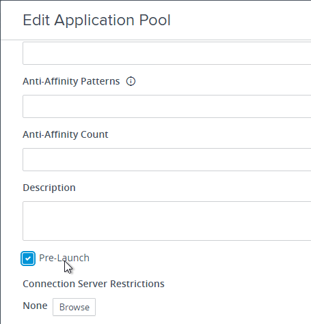Screen dimensions: 311x324
Task: Click the Edit Application Pool title
Action: (x=96, y=20)
